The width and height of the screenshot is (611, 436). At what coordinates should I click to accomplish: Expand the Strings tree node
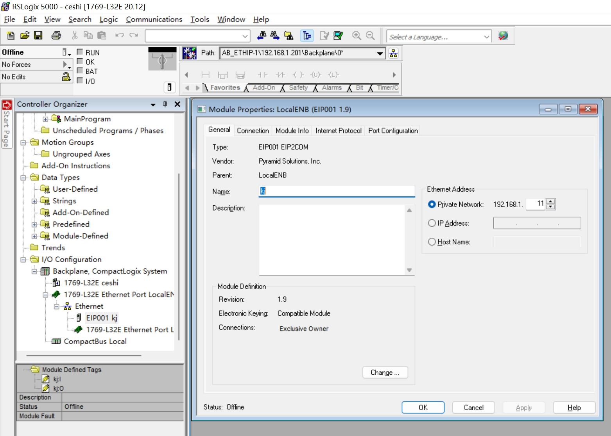(x=34, y=201)
